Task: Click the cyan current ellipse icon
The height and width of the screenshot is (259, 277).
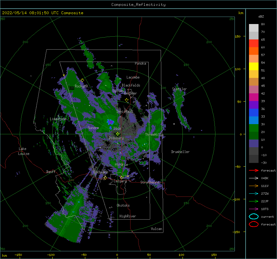Action: [x=254, y=217]
